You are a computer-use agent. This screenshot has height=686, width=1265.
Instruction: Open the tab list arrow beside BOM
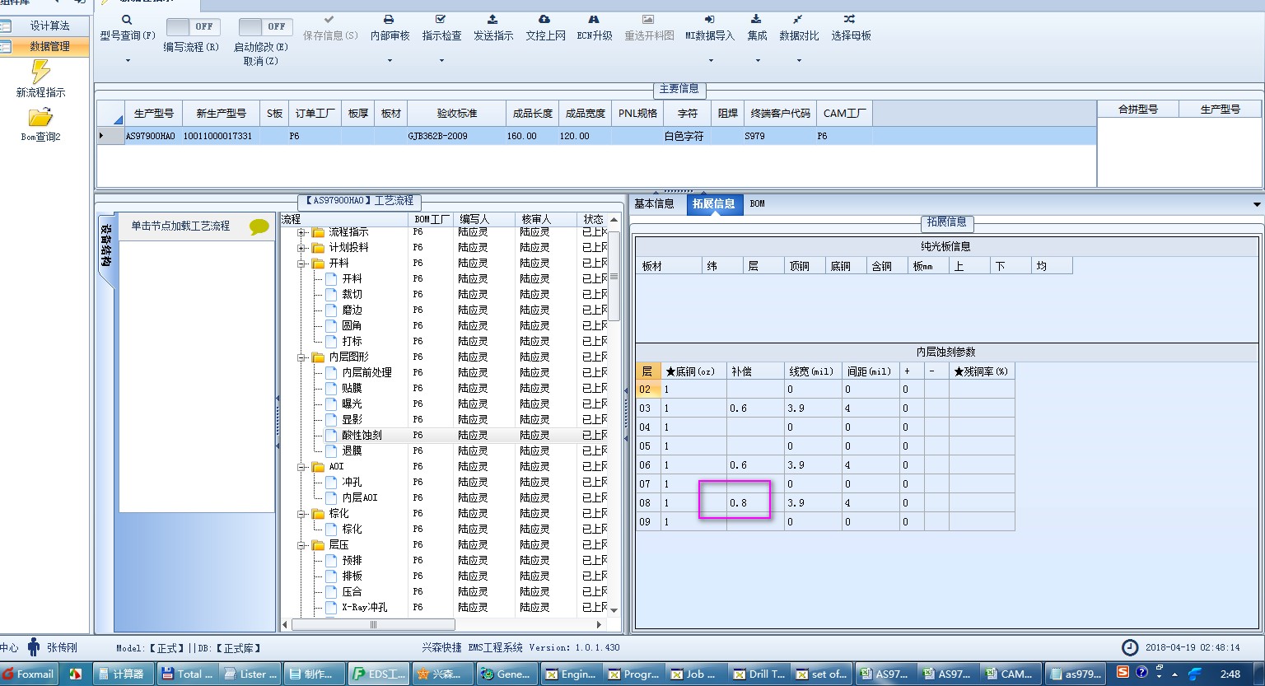coord(1257,204)
